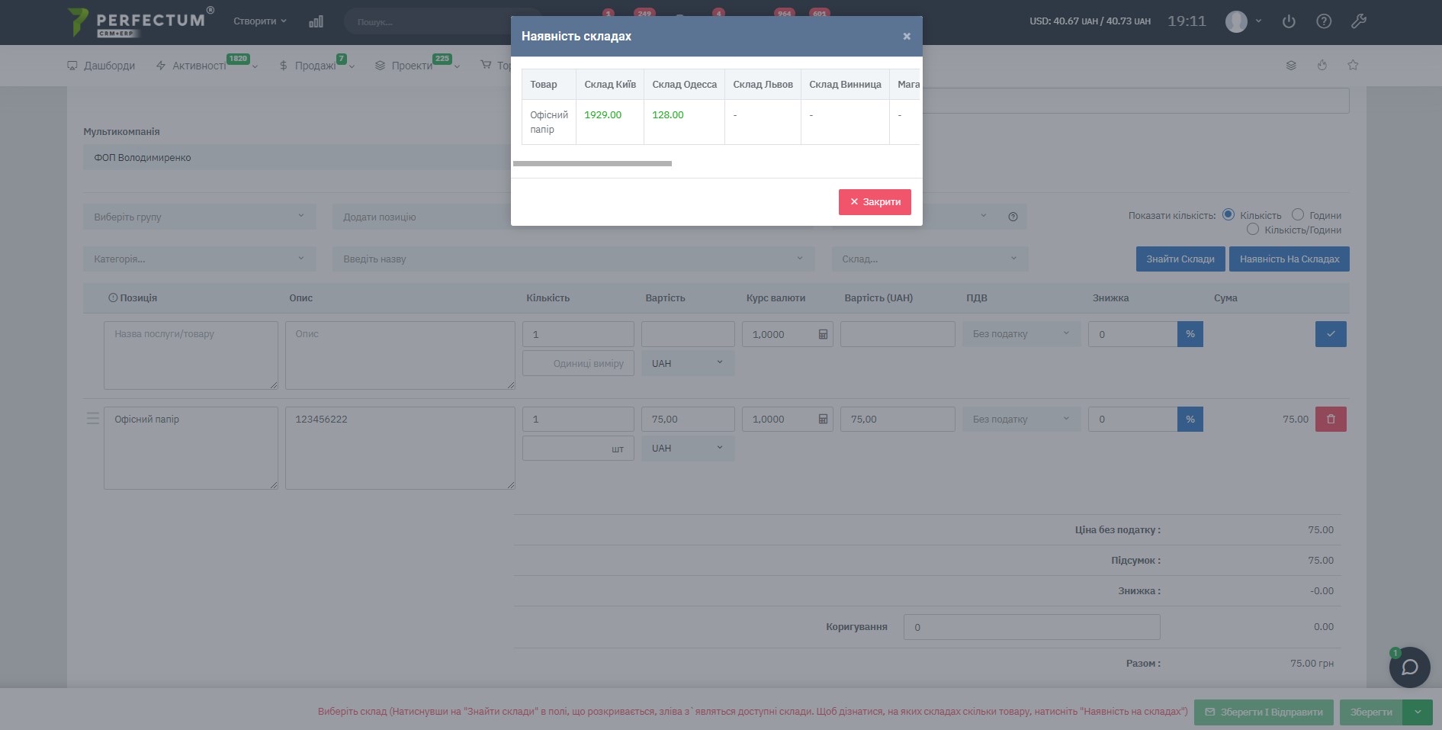Toggle percent discount button in Офісний папір row
1442x730 pixels.
pos(1190,420)
